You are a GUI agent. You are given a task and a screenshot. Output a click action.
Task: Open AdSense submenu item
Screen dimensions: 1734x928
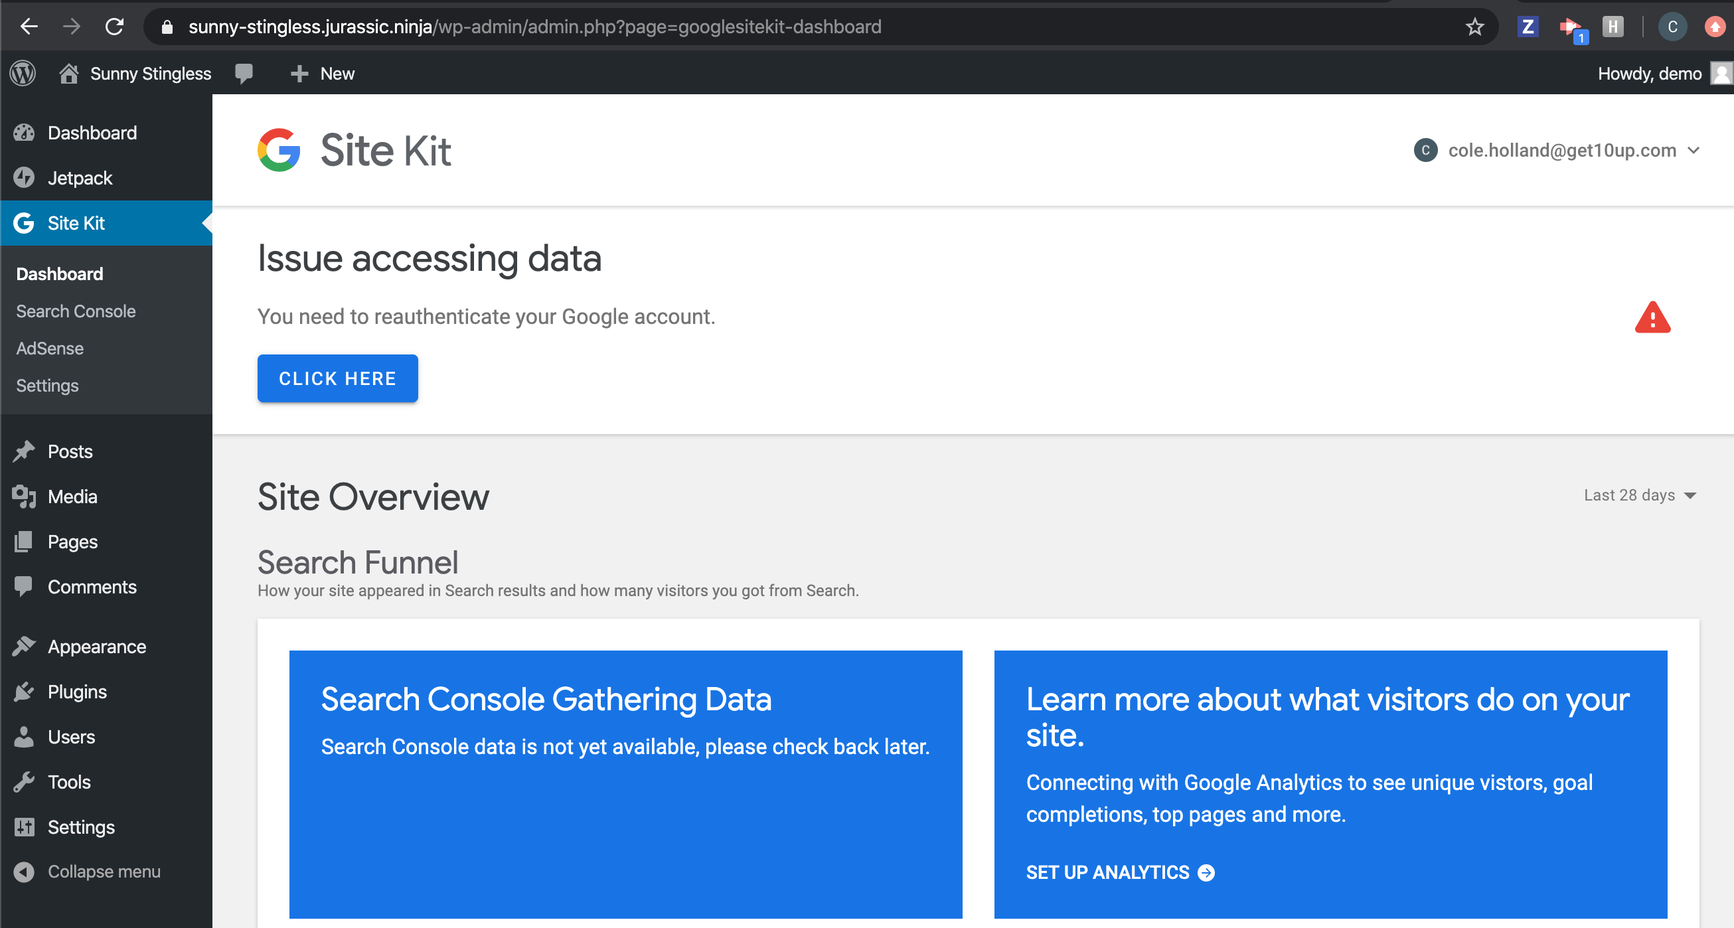click(x=50, y=348)
